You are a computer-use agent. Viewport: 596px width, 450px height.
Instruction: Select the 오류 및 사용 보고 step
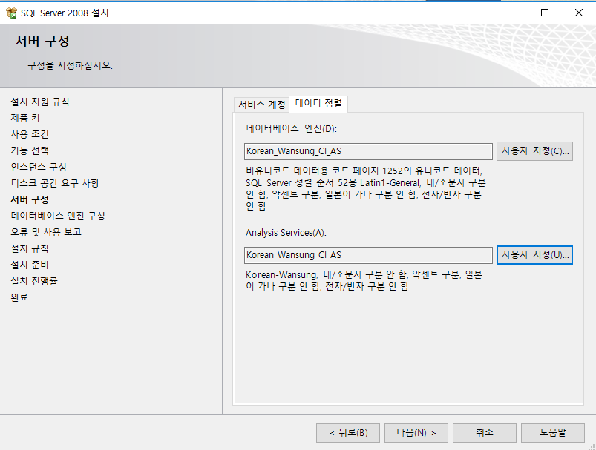click(46, 232)
